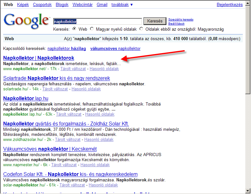Open Hasonló oldalak for solar-napkollektor.hu
Screen dimensions: 251x194
point(103,185)
